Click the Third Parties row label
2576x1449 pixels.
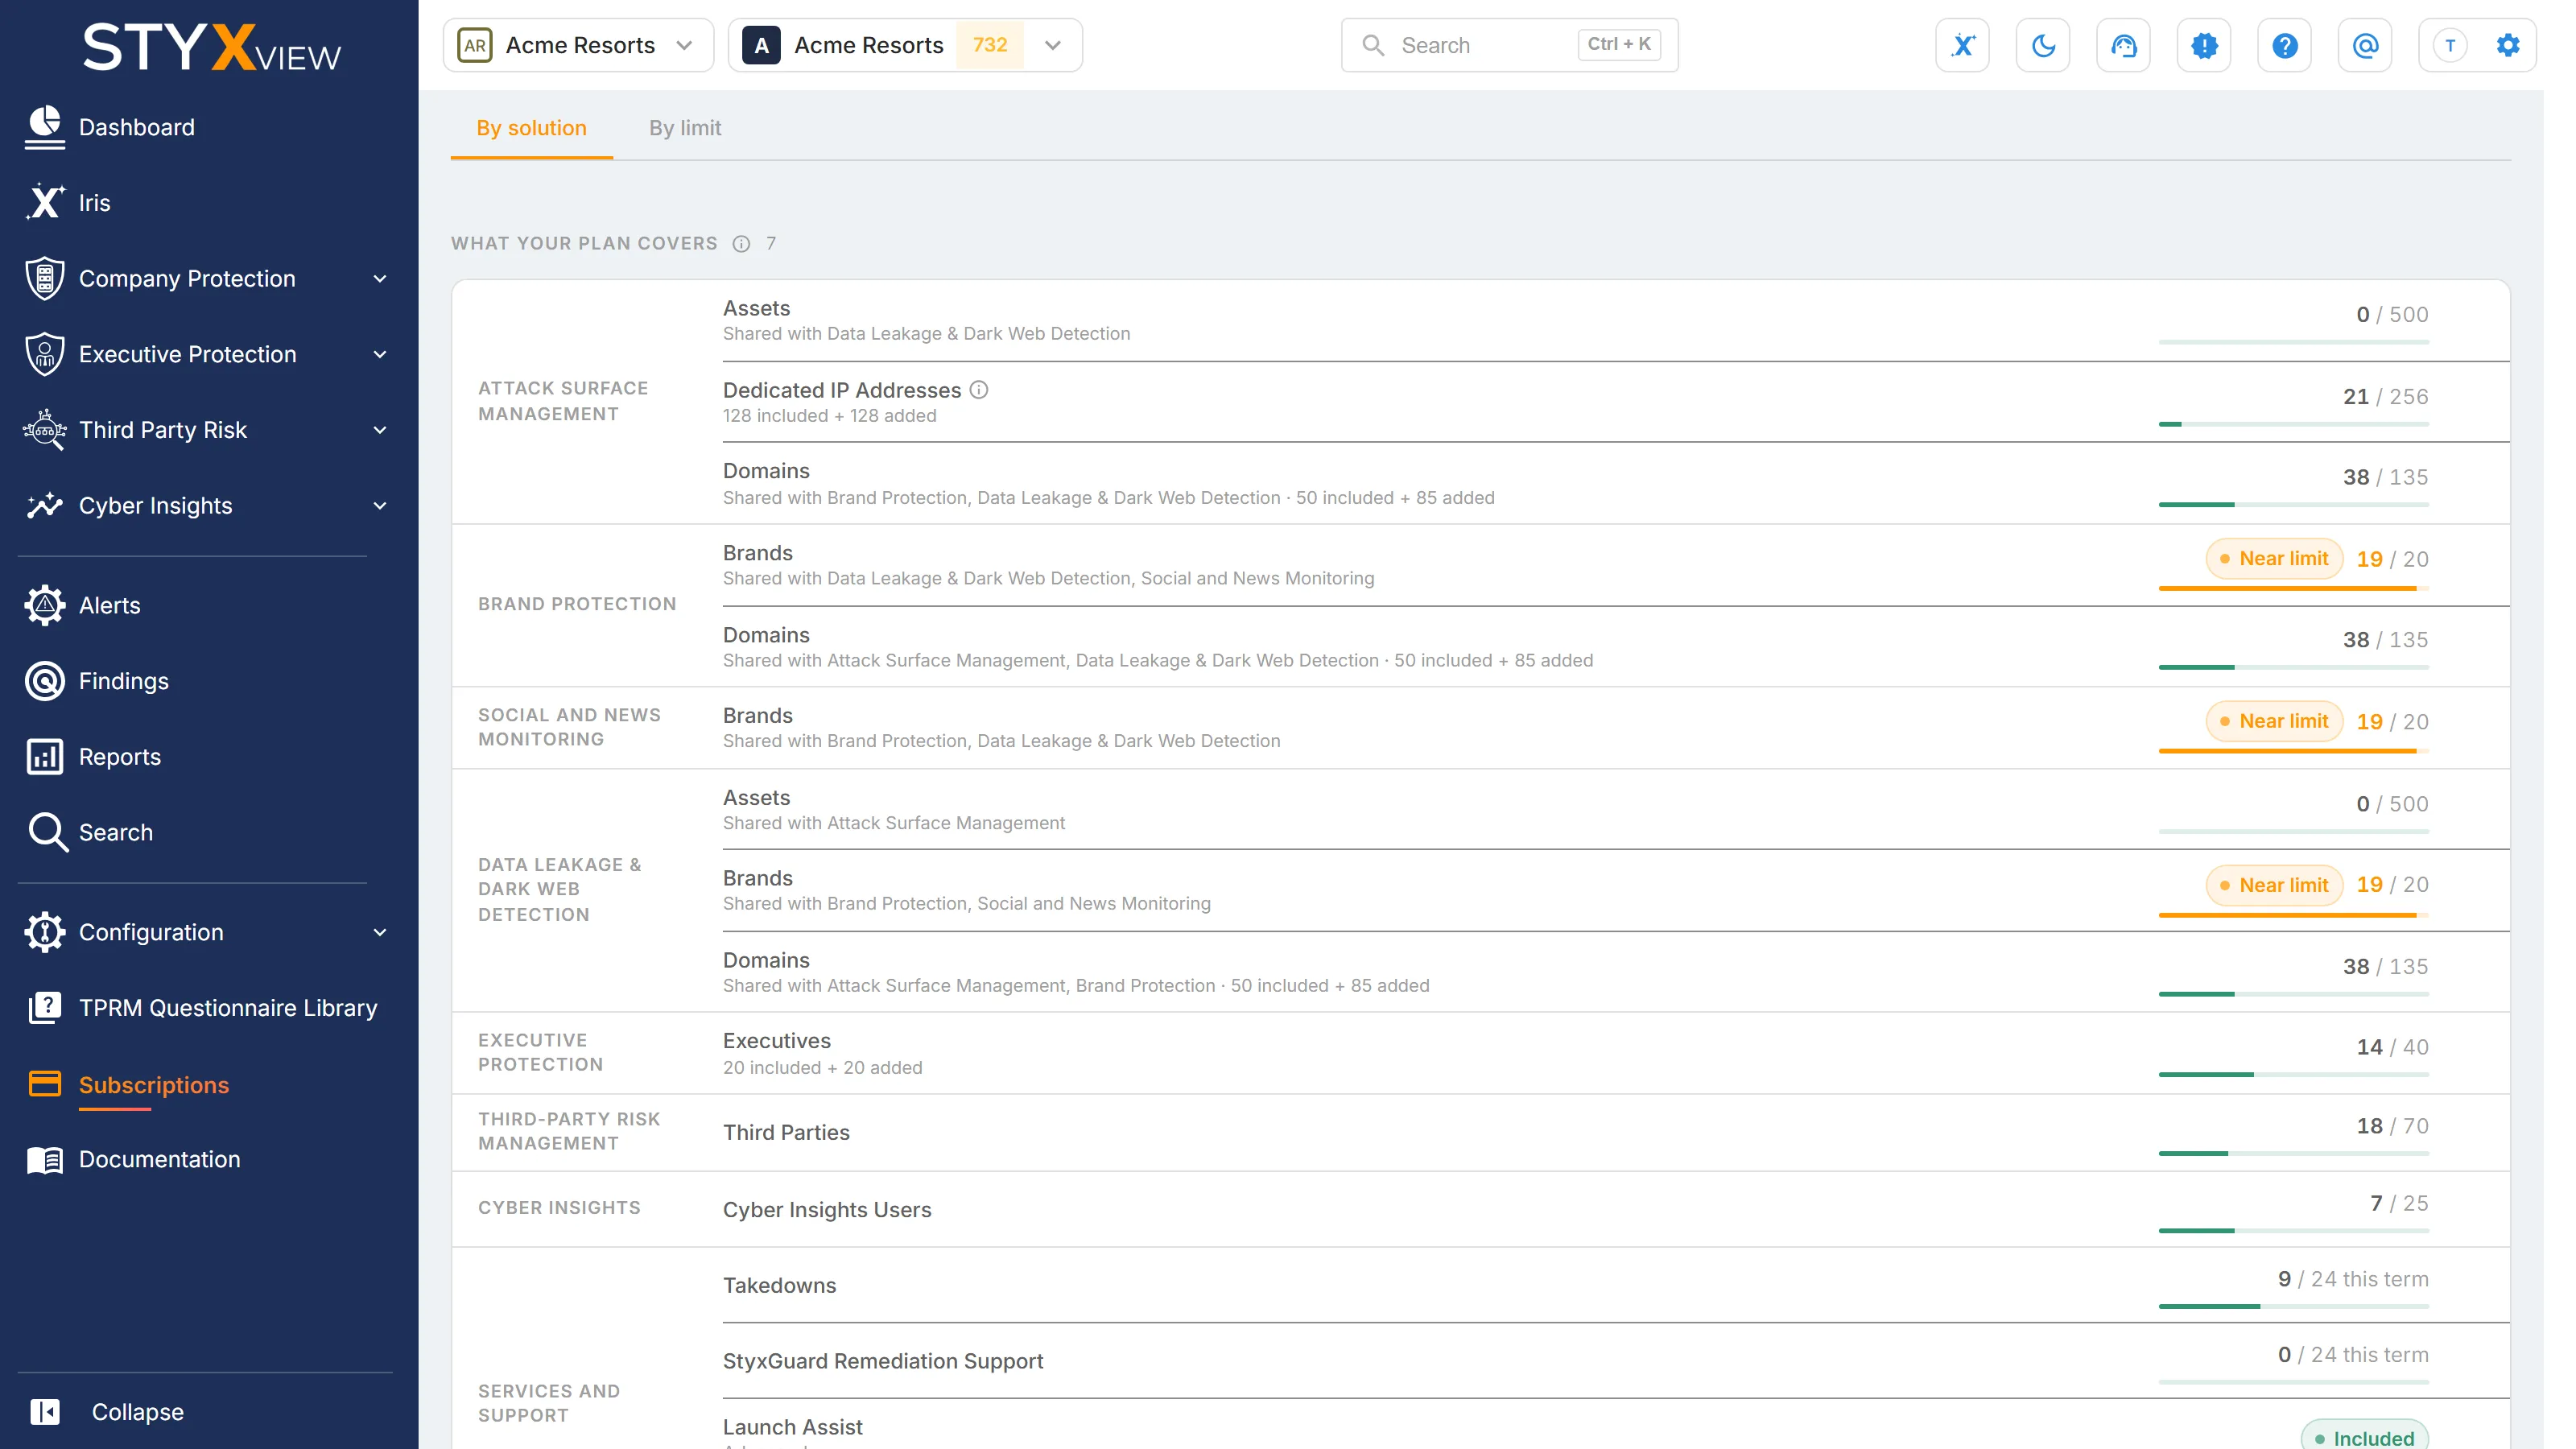click(786, 1132)
